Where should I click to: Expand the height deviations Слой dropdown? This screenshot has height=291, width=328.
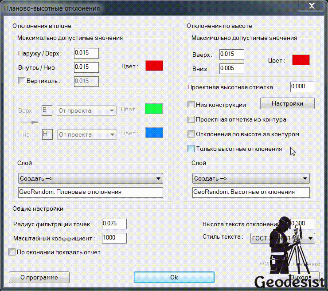(x=251, y=178)
